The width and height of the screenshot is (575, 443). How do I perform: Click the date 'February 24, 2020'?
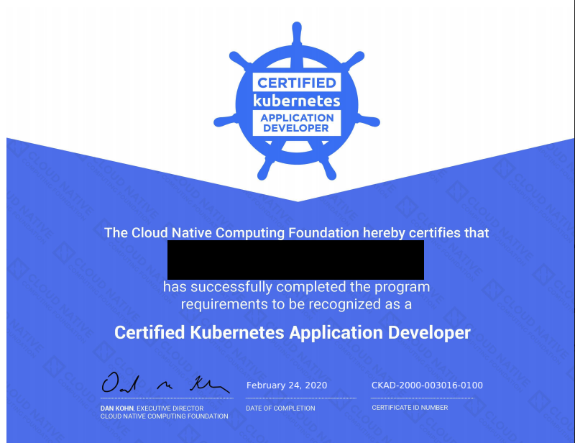287,385
